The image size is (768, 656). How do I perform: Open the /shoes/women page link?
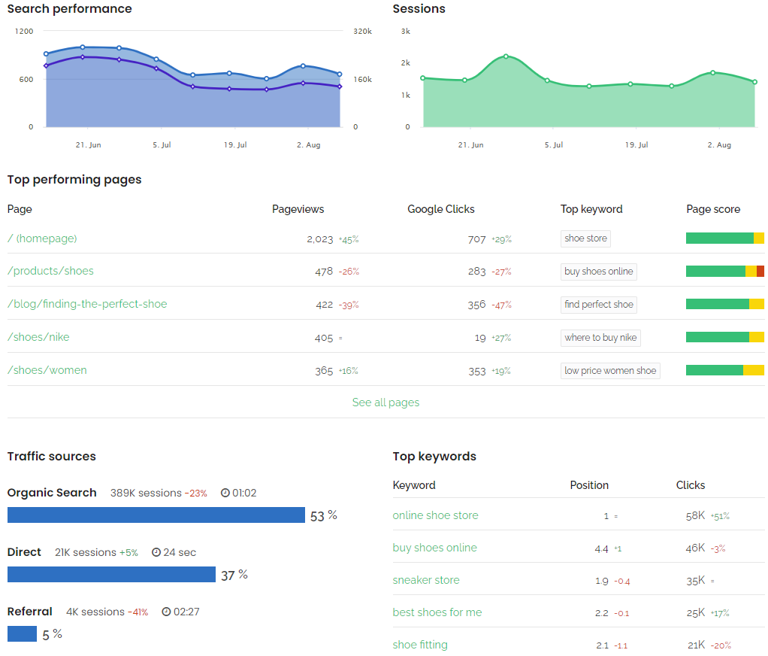click(47, 370)
